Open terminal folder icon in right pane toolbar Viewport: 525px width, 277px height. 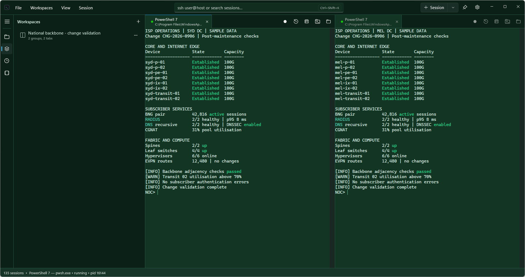coord(507,22)
